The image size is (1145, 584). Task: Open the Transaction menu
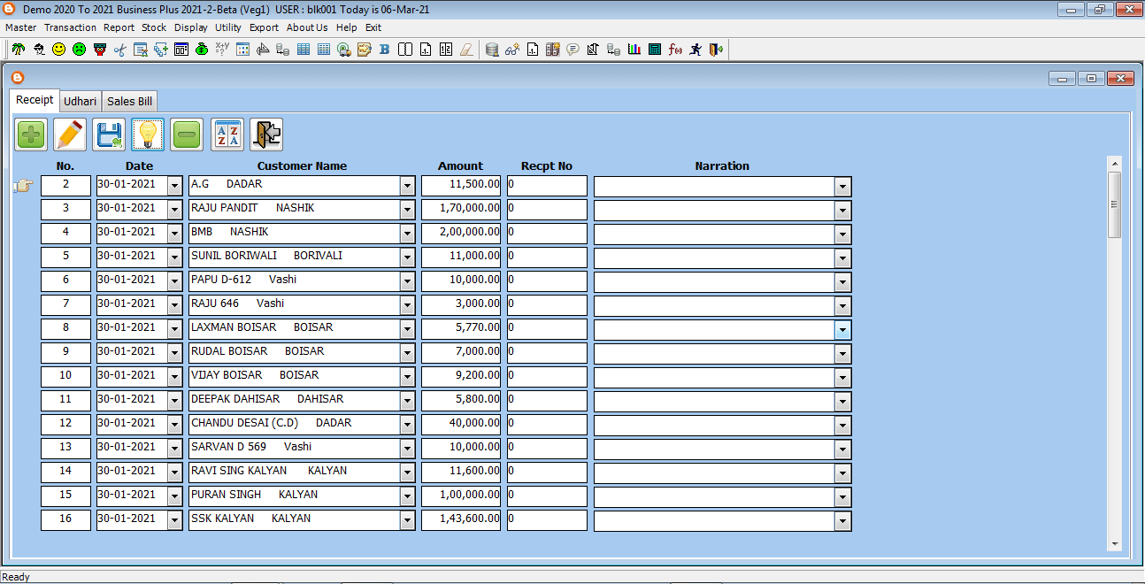click(x=70, y=27)
